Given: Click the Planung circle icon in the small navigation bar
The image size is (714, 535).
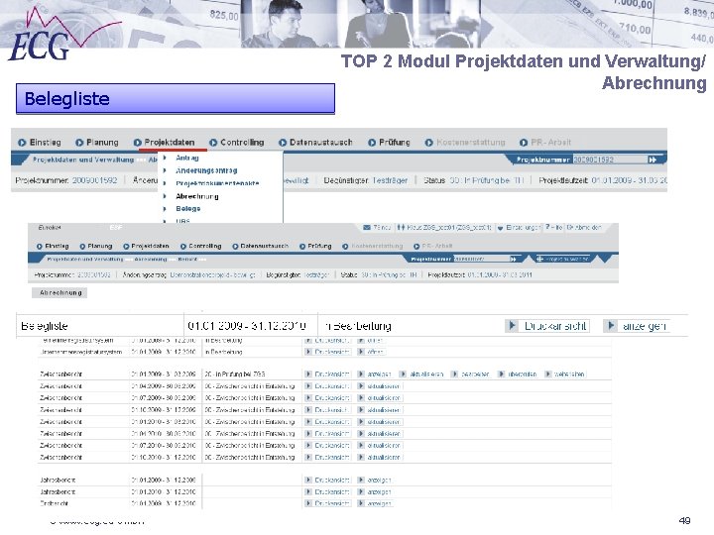Looking at the screenshot, I should tap(82, 247).
